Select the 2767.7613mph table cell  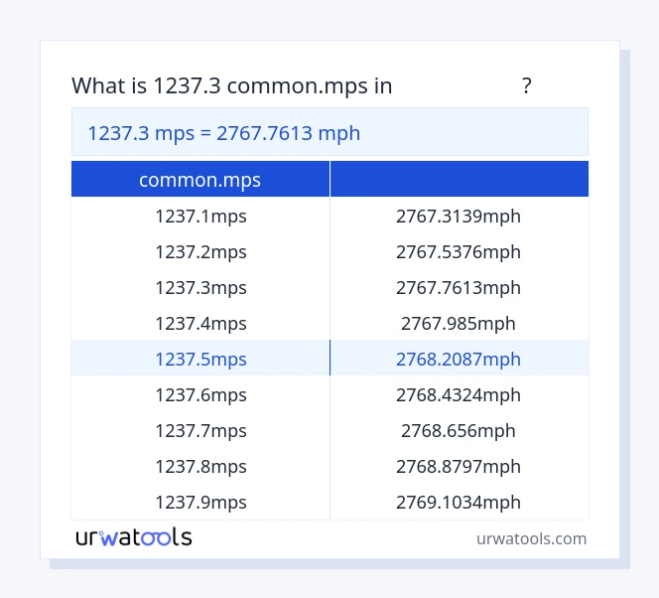tap(459, 287)
